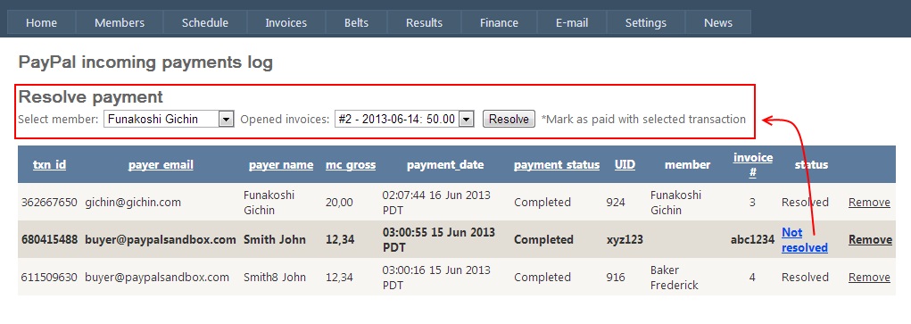Remove the Funakoshi Gichin transaction row
This screenshot has width=911, height=324.
point(869,203)
